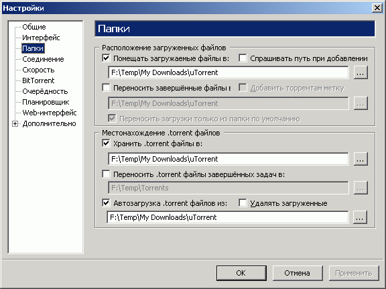Toggle 'Хранить .torrent файлы в' checkbox
The width and height of the screenshot is (386, 289).
106,143
